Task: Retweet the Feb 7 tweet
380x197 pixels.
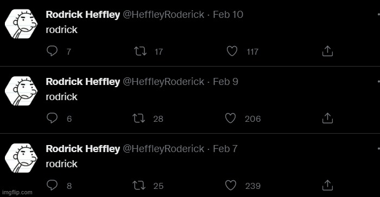Action: click(x=139, y=186)
